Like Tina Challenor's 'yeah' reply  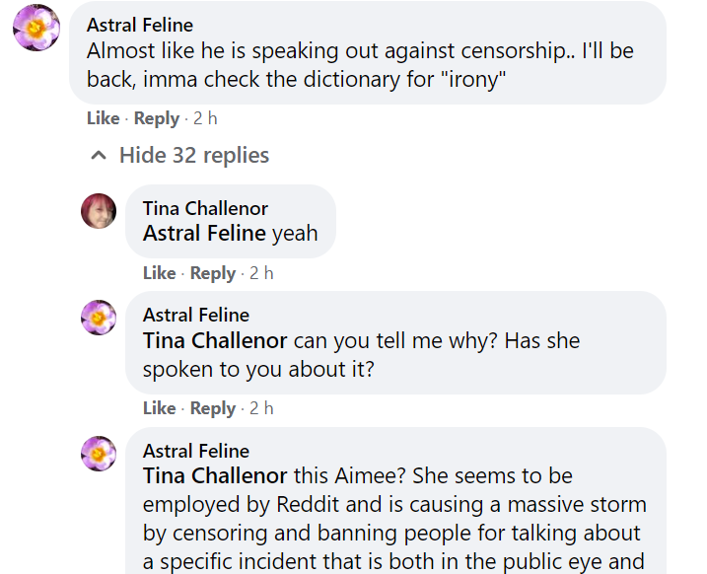tap(159, 273)
